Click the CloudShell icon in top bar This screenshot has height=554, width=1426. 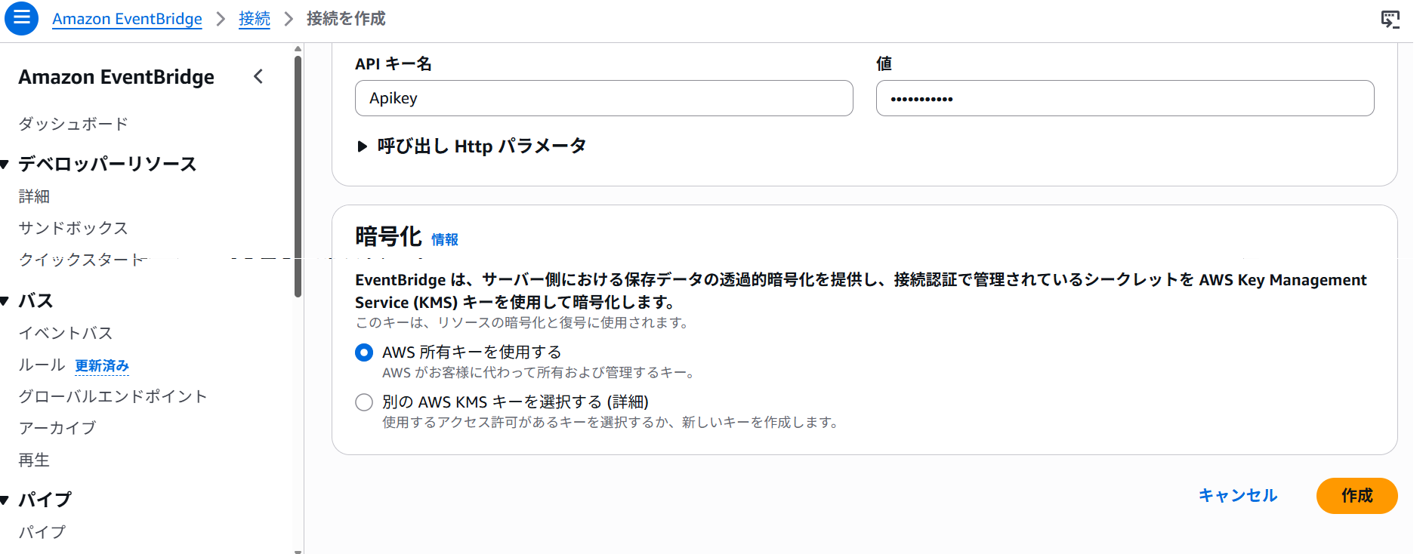(1390, 19)
